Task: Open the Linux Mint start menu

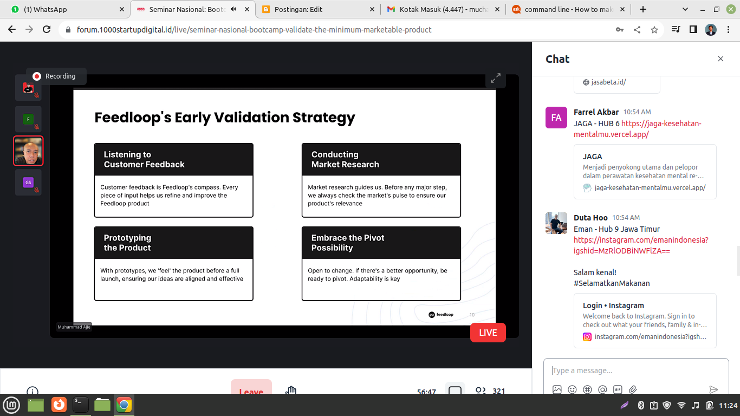Action: point(11,405)
